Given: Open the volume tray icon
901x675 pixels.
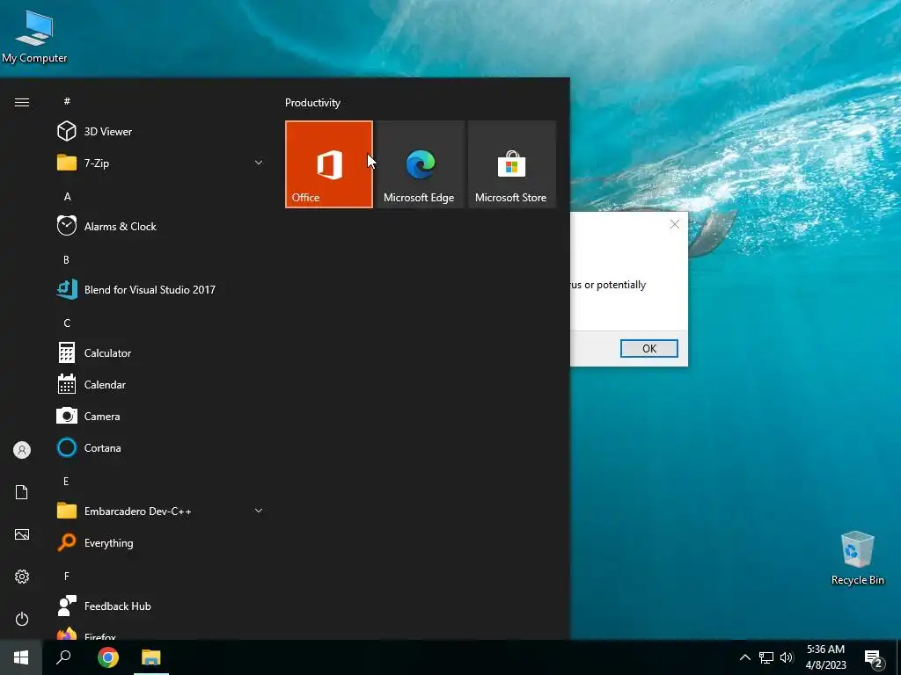Looking at the screenshot, I should 787,657.
